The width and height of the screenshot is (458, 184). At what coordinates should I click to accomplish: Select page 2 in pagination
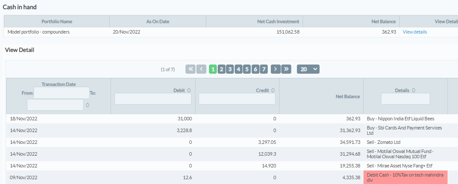(x=222, y=69)
